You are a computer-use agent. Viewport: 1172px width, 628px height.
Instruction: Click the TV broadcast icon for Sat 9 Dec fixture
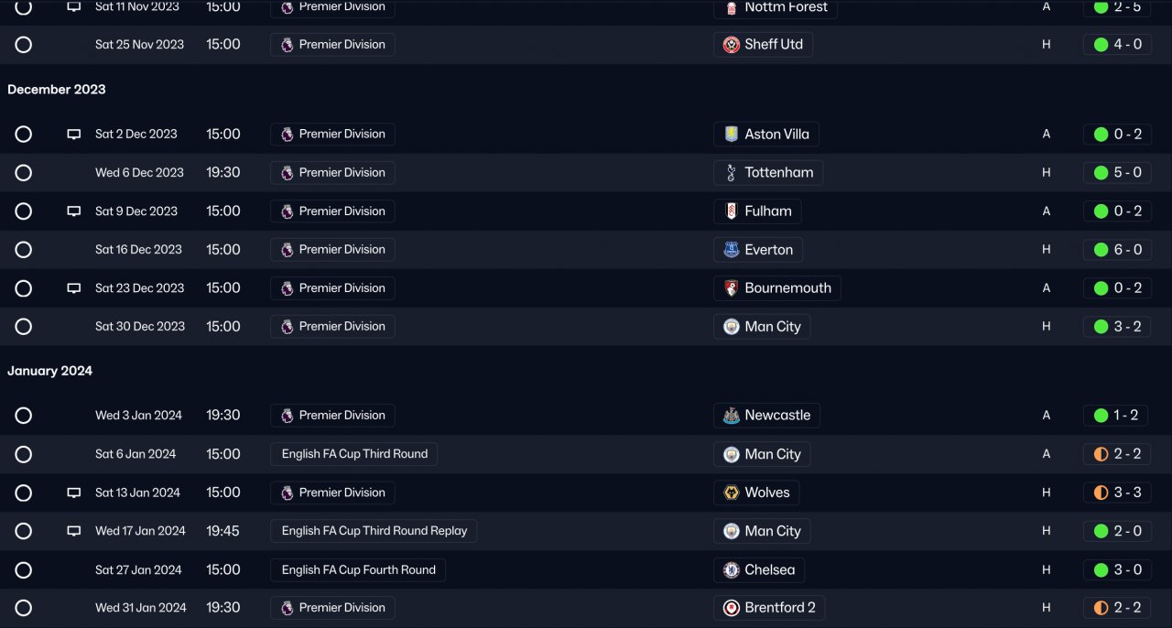pyautogui.click(x=74, y=211)
